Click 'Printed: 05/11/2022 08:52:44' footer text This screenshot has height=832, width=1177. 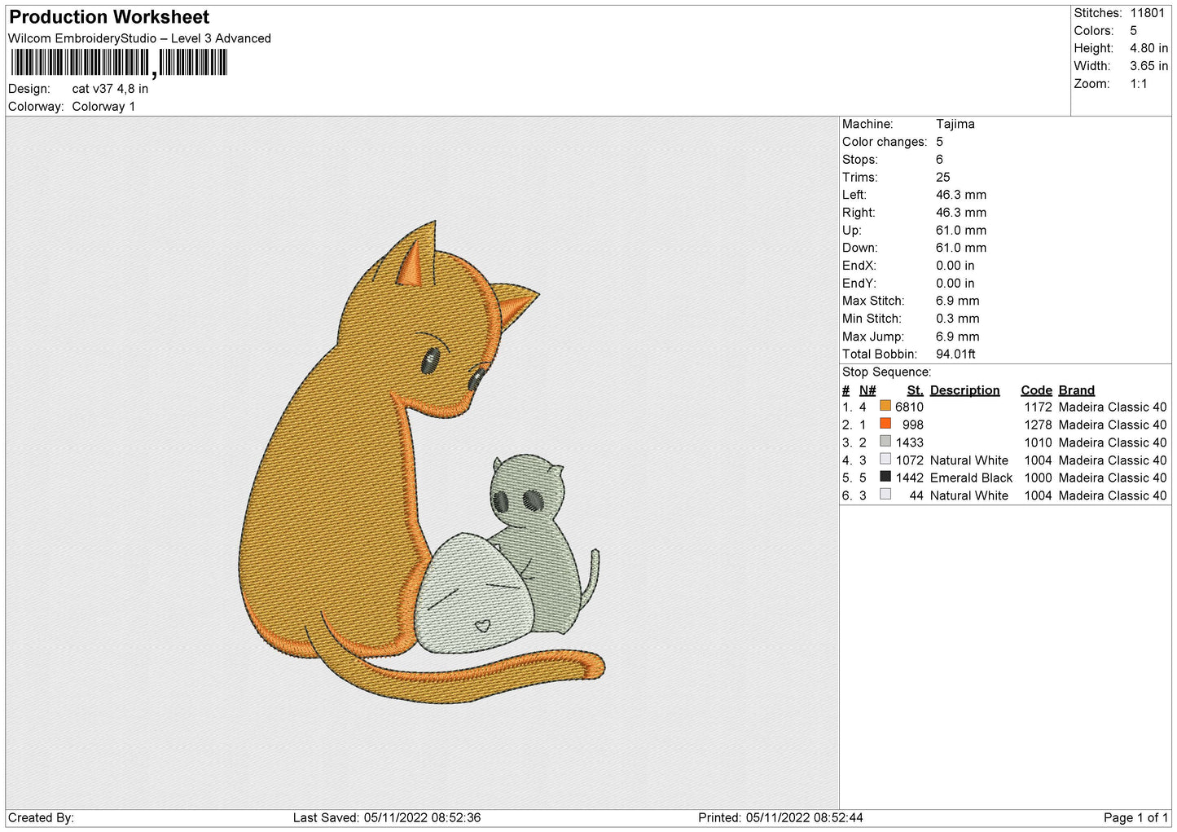coord(780,817)
